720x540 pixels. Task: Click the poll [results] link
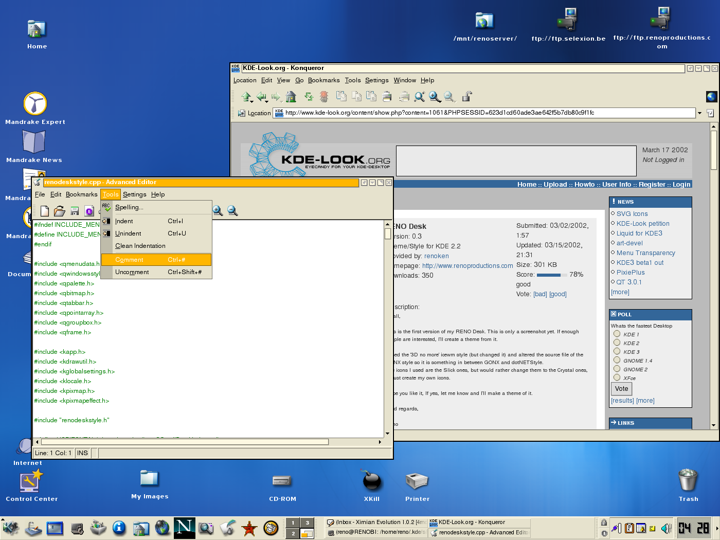pyautogui.click(x=622, y=401)
